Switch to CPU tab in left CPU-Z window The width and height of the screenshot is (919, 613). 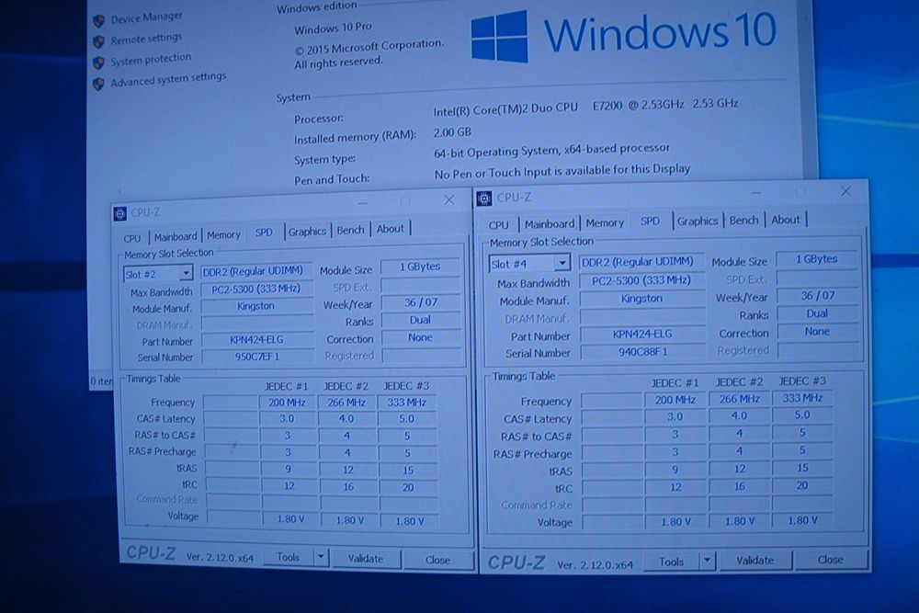[x=132, y=238]
